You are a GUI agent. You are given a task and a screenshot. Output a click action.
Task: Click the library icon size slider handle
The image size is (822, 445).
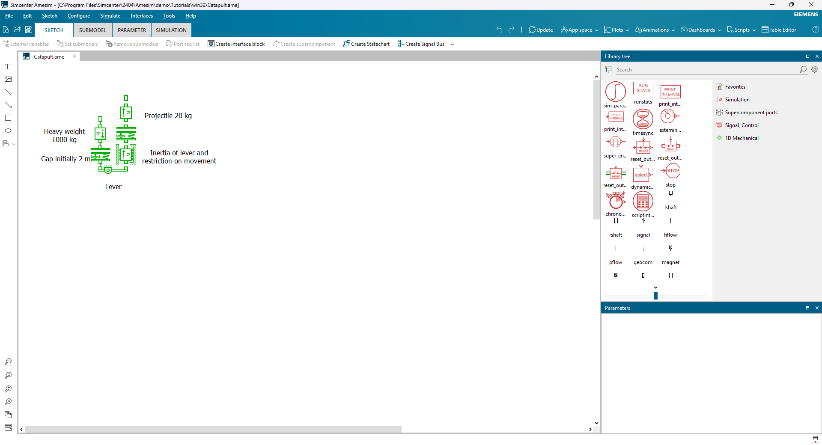(x=655, y=296)
